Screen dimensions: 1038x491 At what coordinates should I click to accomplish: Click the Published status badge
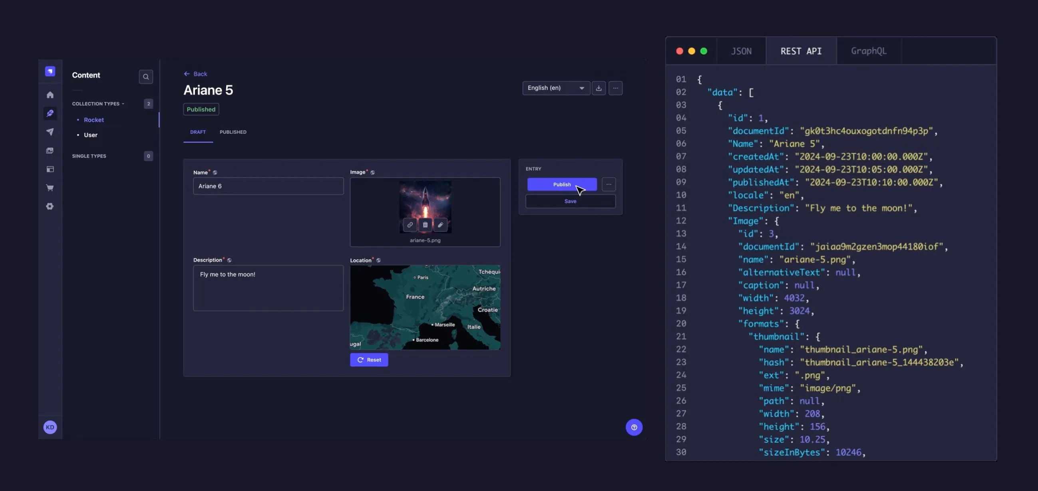[201, 109]
